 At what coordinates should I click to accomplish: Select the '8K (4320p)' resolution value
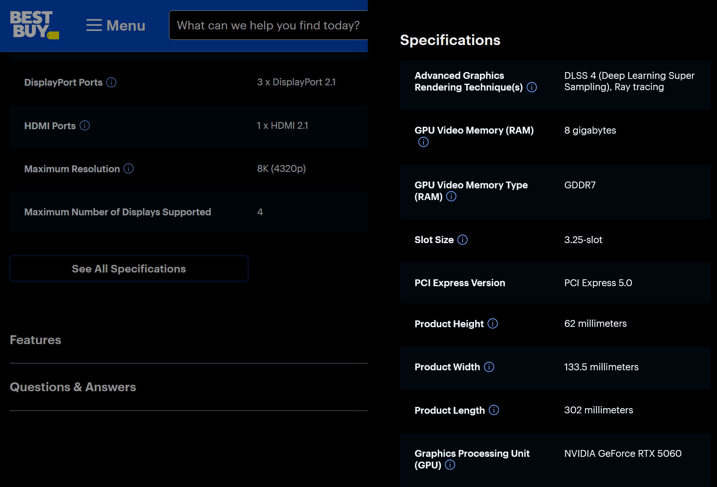tap(282, 169)
